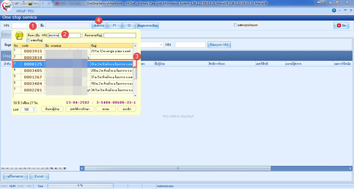This screenshot has height=189, width=354.
Task: Click the BMS heart logo icon
Action: [x=6, y=6]
